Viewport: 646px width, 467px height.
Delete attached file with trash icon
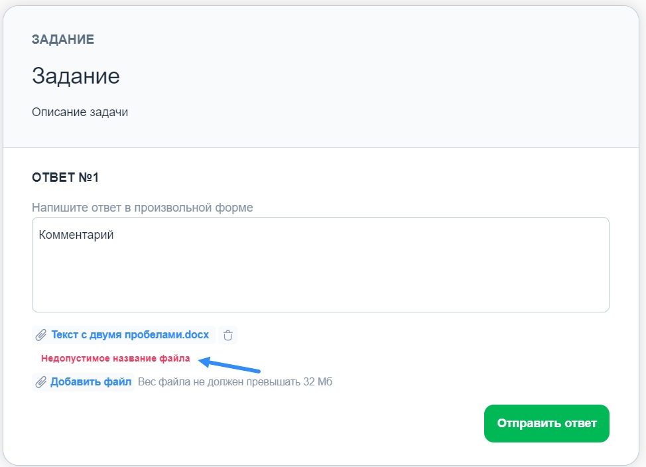(x=228, y=335)
